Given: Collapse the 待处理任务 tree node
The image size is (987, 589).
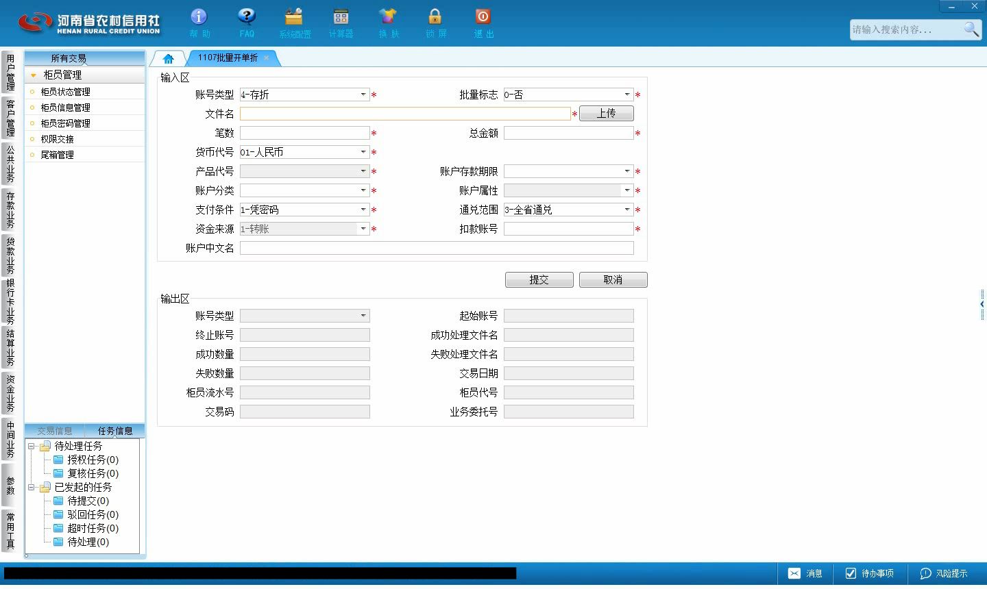Looking at the screenshot, I should [x=31, y=446].
